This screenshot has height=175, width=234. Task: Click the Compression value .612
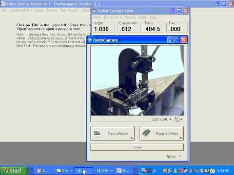tap(125, 29)
